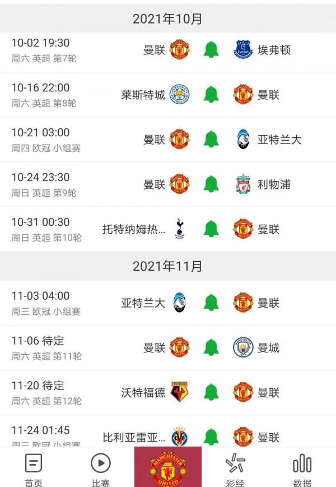Open the 彩经 tab
Viewport: 336px width, 487px height.
(235, 470)
